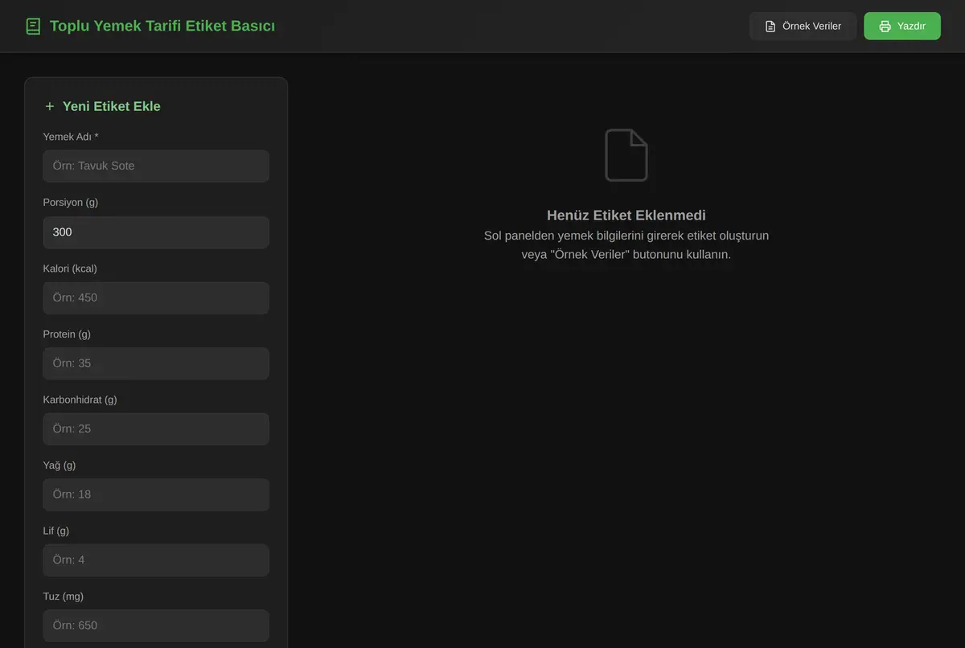Screen dimensions: 965x648
Task: Click the plus icon beside Yeni Etiket Ekle
Action: click(50, 106)
